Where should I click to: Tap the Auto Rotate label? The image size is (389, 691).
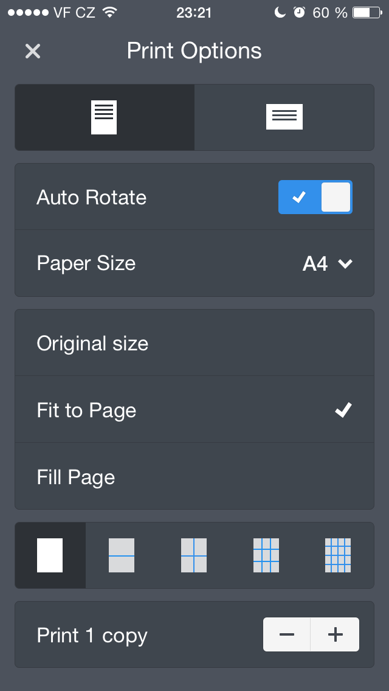tap(92, 198)
